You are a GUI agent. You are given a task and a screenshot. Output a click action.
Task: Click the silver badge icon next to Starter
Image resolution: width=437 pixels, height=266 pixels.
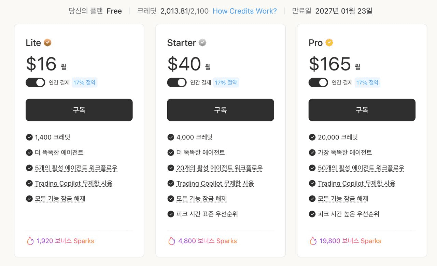[202, 43]
